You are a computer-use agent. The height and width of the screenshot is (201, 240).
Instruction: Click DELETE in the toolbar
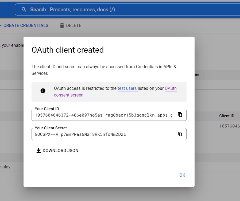click(x=73, y=25)
